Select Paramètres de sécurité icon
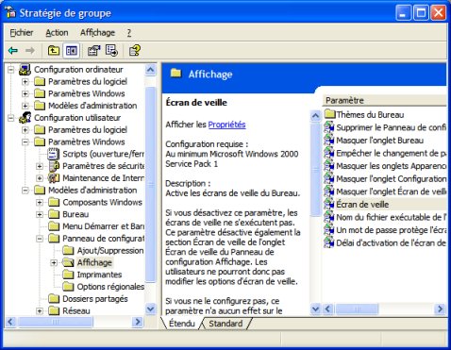The height and width of the screenshot is (350, 451). [x=54, y=166]
